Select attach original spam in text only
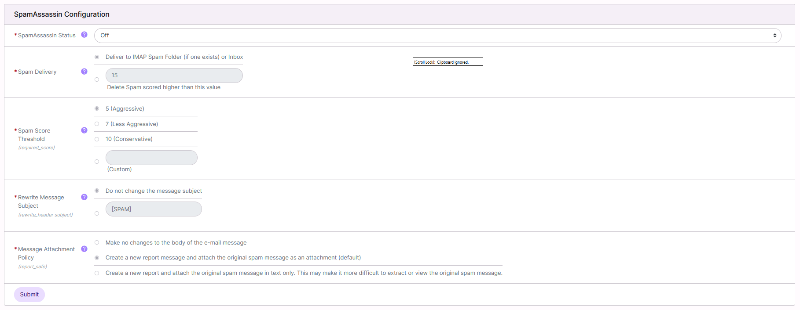The width and height of the screenshot is (800, 310). 97,273
